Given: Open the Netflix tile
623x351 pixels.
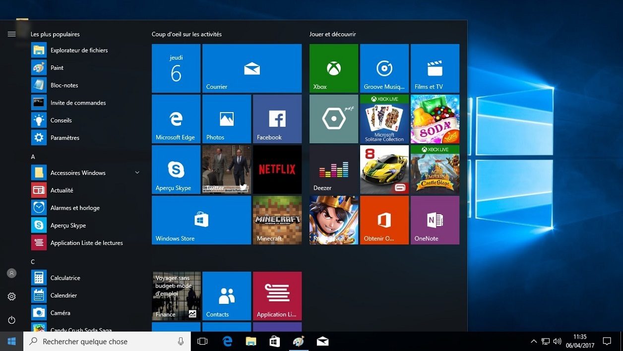Looking at the screenshot, I should 277,170.
